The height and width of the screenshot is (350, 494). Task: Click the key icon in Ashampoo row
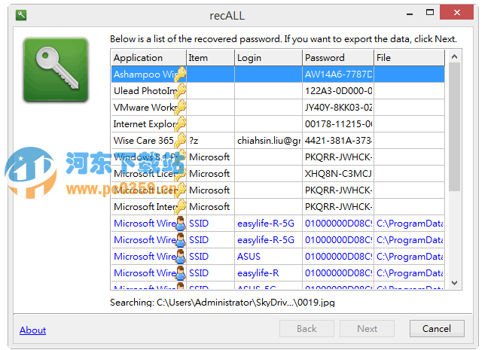pyautogui.click(x=181, y=75)
